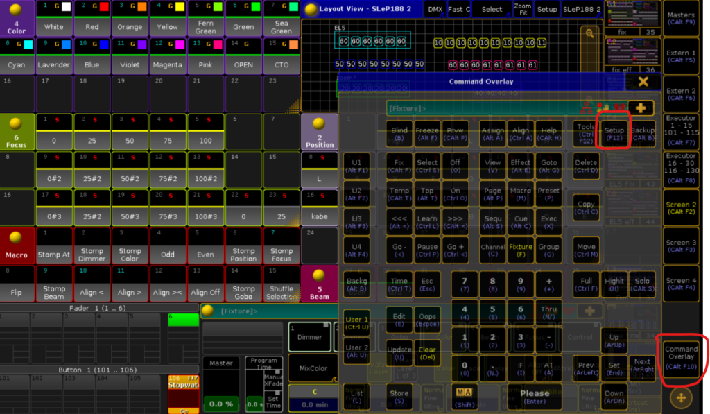Click the yellow plus button beside the command line
The image size is (710, 414).
640,108
